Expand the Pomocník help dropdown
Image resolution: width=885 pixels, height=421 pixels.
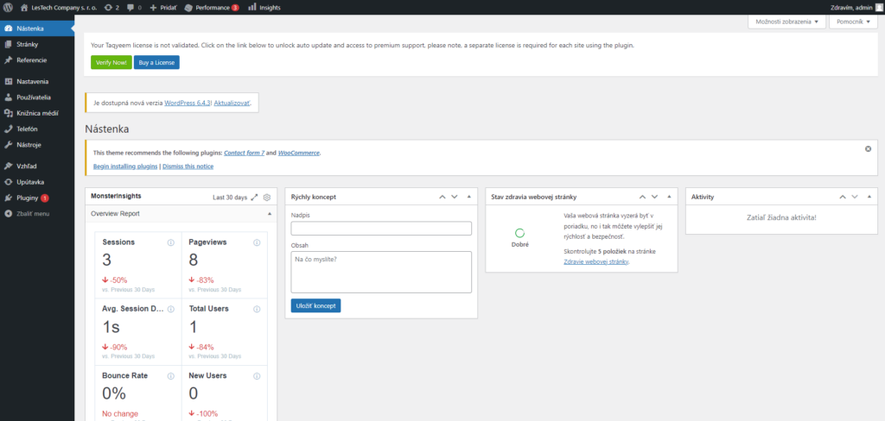[x=853, y=22]
